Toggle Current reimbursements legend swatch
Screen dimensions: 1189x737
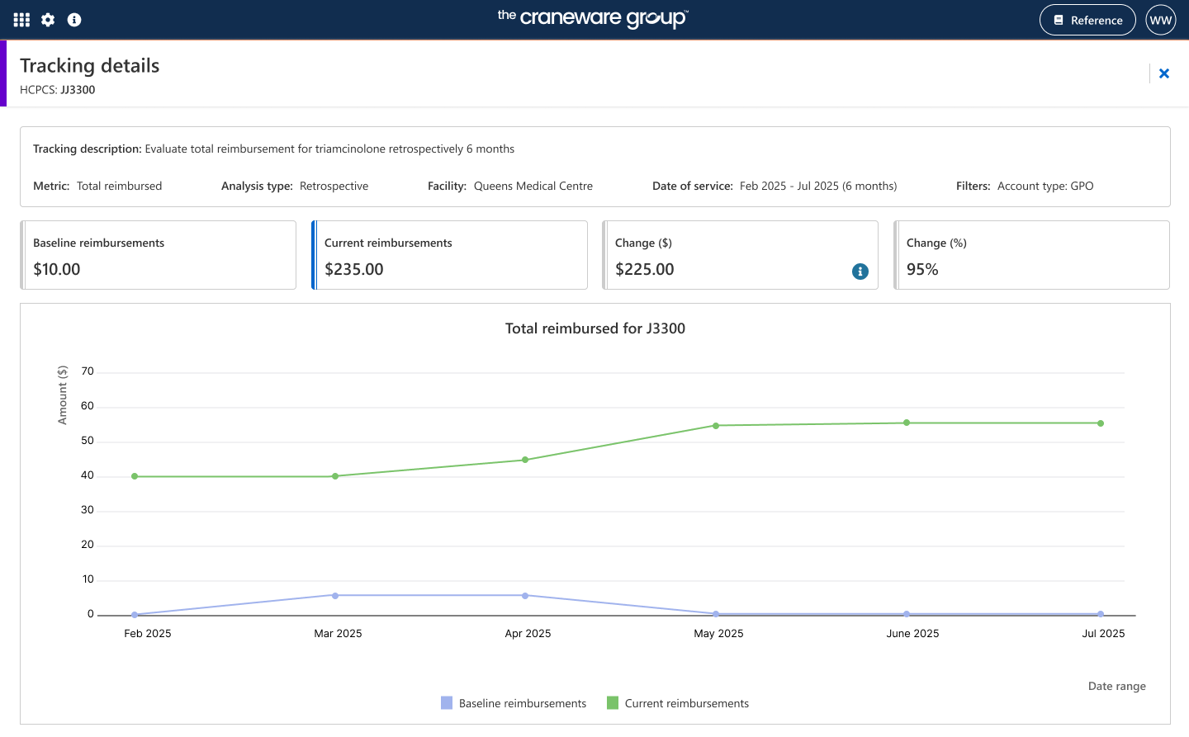click(613, 703)
